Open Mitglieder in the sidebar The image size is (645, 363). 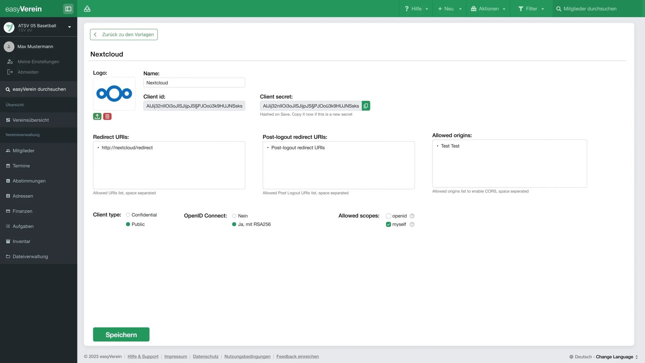tap(38, 151)
